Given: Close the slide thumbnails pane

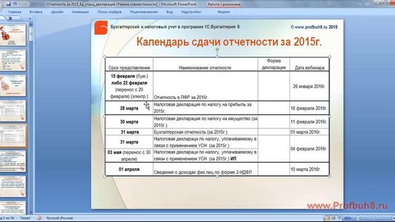Looking at the screenshot, I should coord(30,18).
